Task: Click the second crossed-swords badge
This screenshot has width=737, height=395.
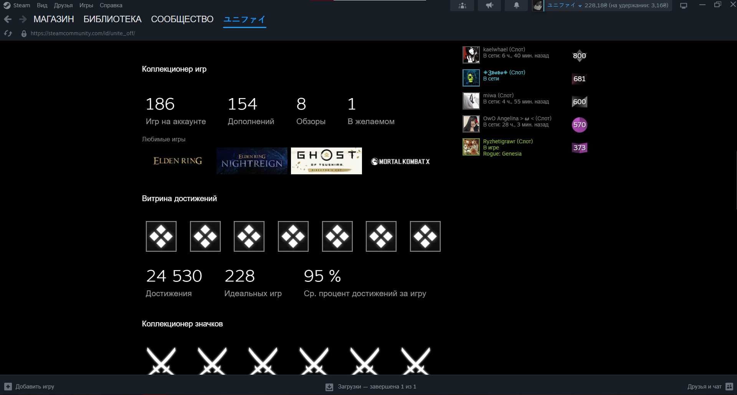Action: tap(212, 361)
